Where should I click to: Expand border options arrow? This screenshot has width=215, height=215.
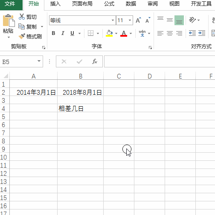(x=98, y=33)
